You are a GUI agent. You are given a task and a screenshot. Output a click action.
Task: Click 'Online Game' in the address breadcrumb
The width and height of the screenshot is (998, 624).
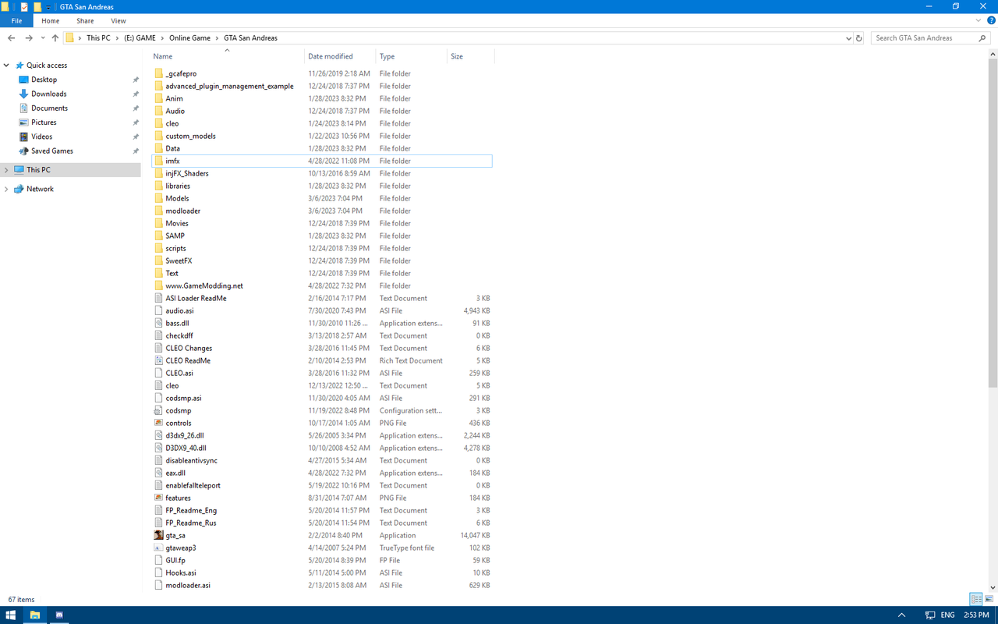pyautogui.click(x=189, y=37)
